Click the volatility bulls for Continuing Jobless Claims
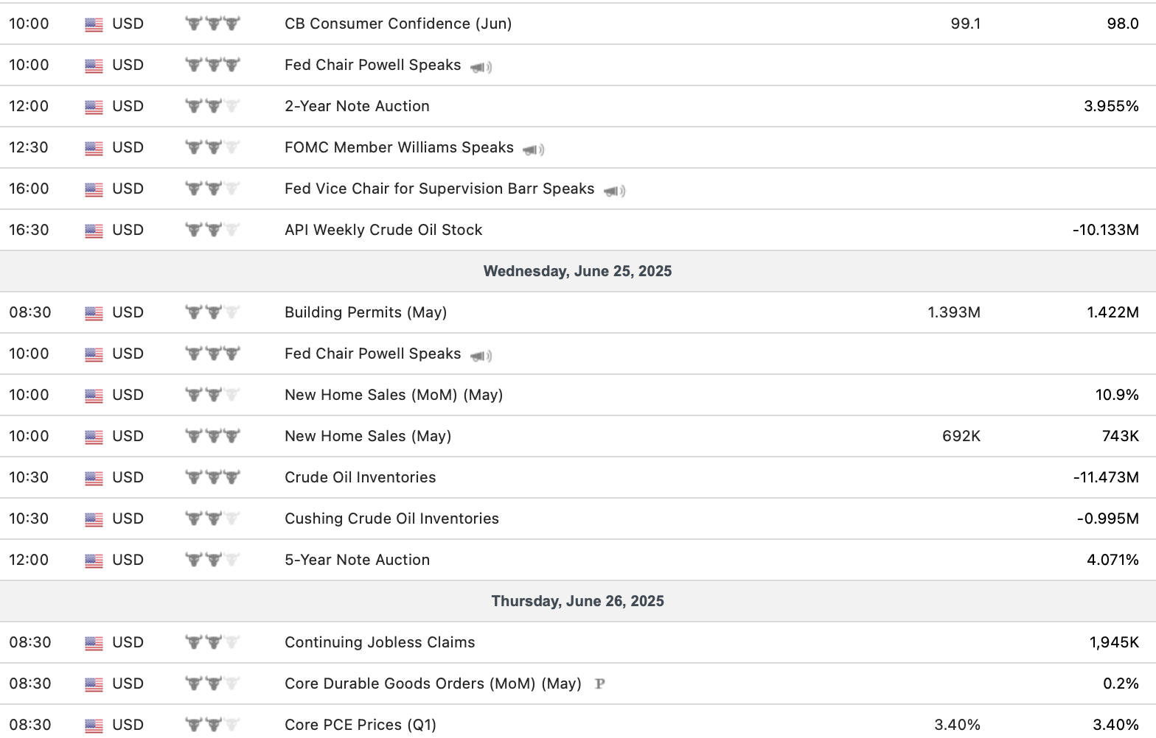Viewport: 1156px width, 738px height. click(212, 642)
